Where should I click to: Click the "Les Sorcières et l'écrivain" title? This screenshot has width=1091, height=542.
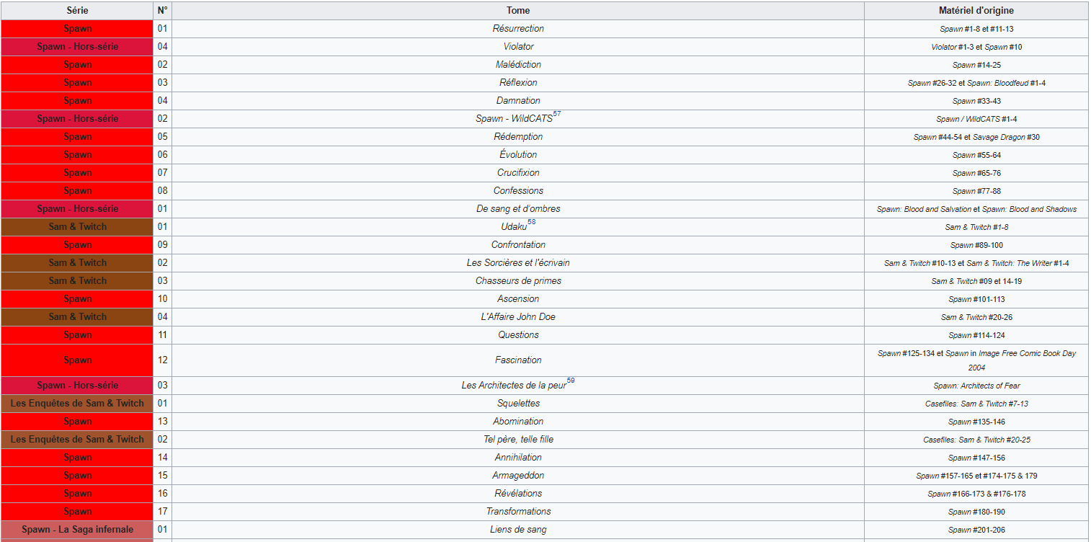click(518, 263)
